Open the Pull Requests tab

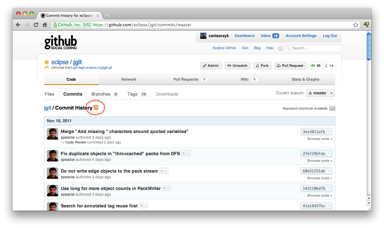191,79
